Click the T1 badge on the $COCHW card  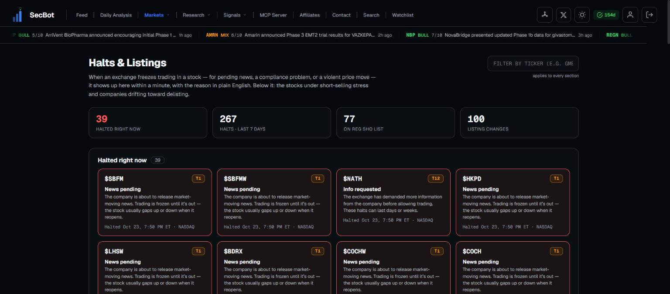[437, 251]
